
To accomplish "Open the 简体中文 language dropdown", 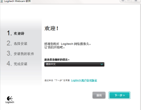I will coord(74,64).
